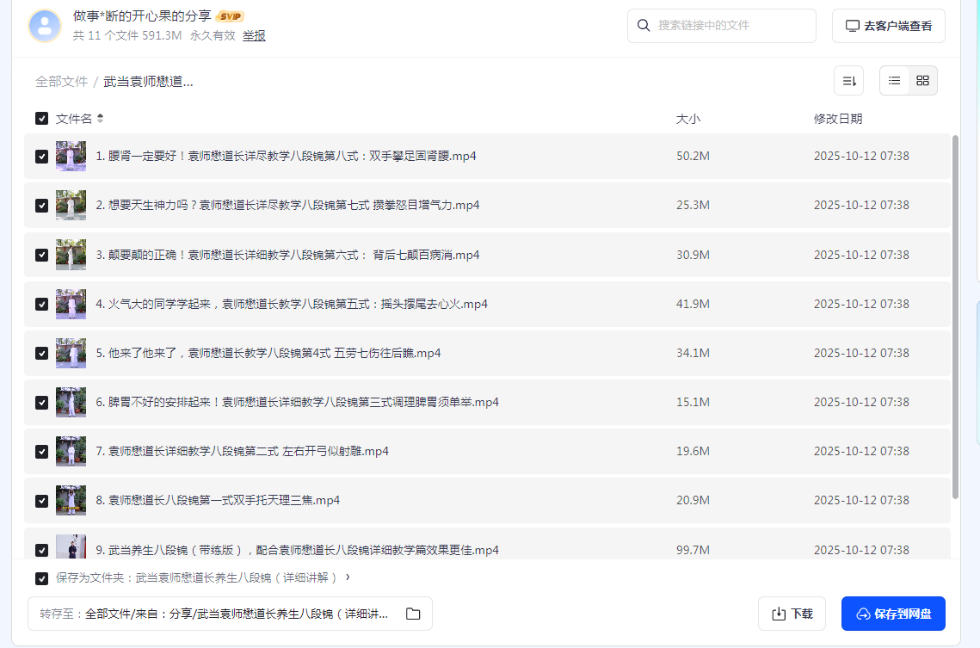Viewport: 980px width, 648px height.
Task: Click the magnifier icon in the search bar
Action: 644,26
